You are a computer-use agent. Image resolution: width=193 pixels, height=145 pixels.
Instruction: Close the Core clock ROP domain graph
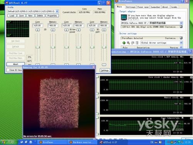coord(191,57)
